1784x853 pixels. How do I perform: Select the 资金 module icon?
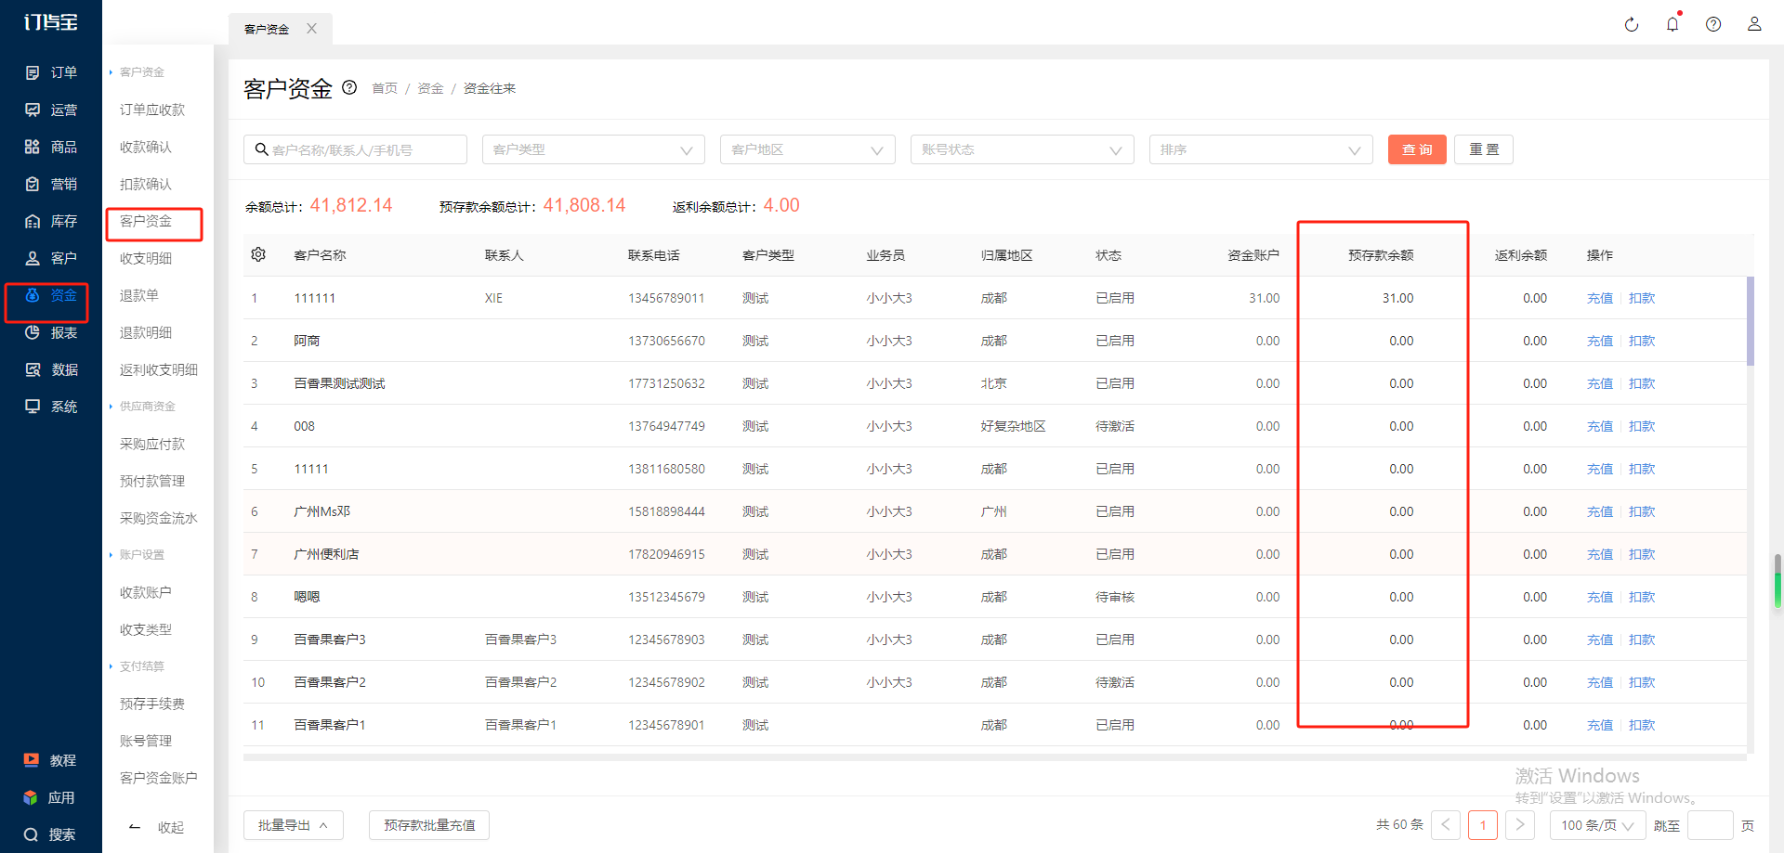point(33,295)
